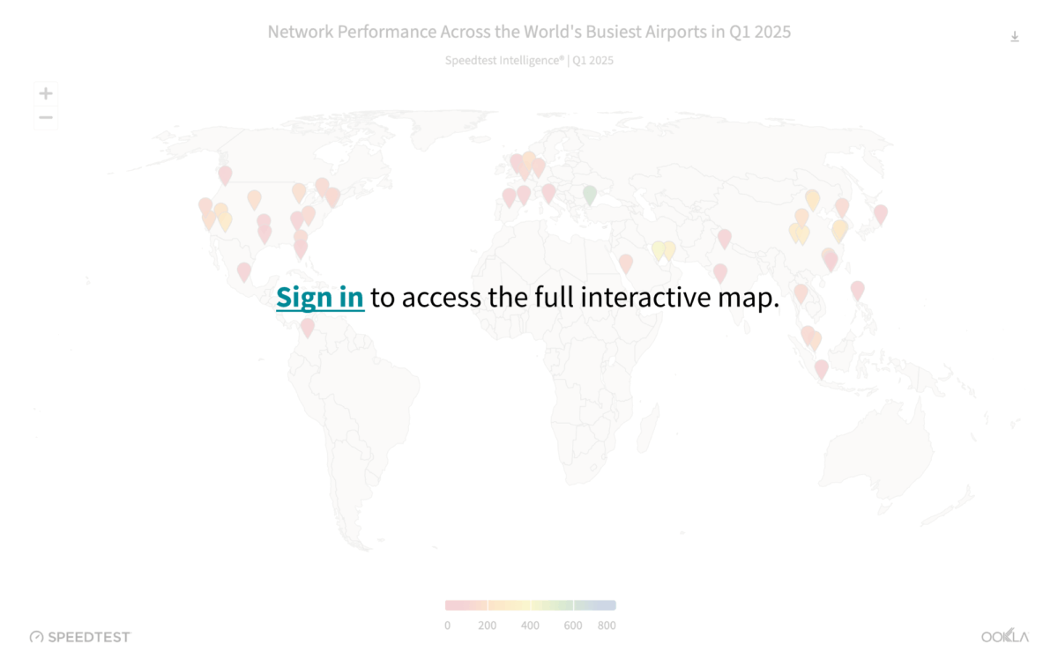This screenshot has width=1058, height=666.
Task: Click the Sign in link
Action: [319, 298]
